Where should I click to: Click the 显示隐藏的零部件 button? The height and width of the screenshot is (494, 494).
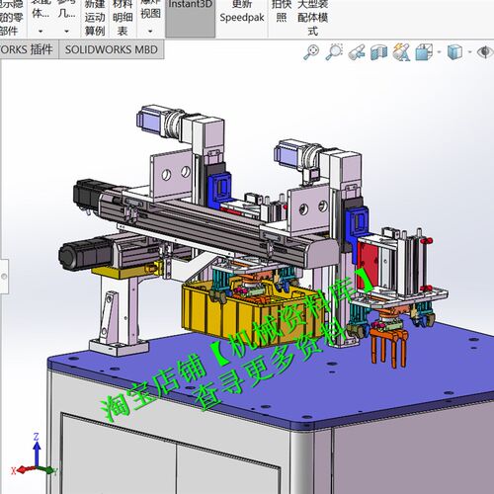(x=11, y=18)
